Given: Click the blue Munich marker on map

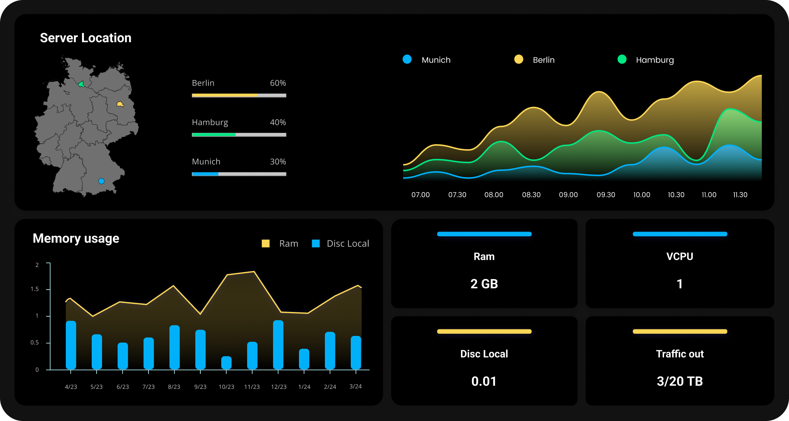Looking at the screenshot, I should (x=101, y=181).
